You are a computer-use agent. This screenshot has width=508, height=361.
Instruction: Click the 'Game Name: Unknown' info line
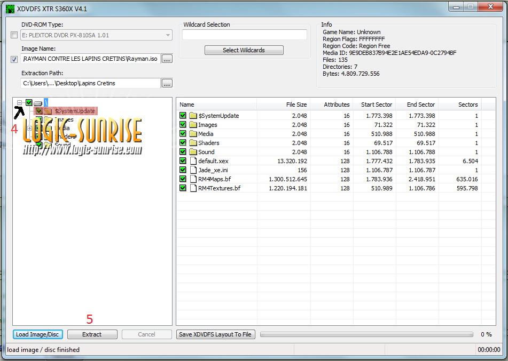[x=351, y=32]
